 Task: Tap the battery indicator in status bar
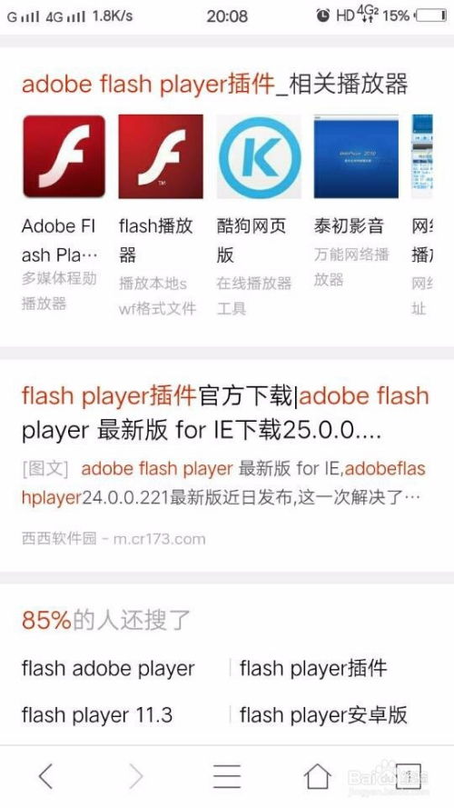430,15
